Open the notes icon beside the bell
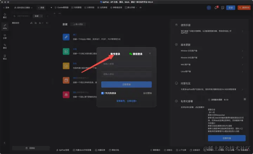Image resolution: width=253 pixels, height=154 pixels. pyautogui.click(x=223, y=8)
